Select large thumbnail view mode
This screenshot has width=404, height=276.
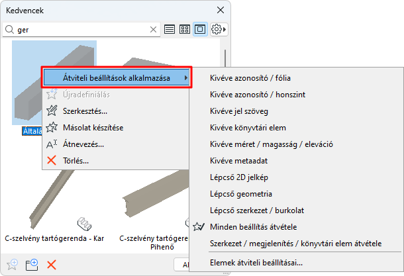click(x=200, y=30)
